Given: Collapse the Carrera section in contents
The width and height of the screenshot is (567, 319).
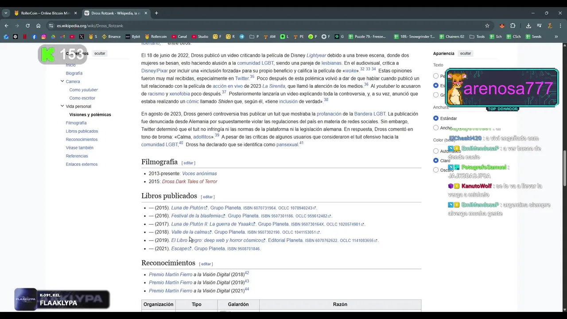Looking at the screenshot, I should (x=62, y=82).
